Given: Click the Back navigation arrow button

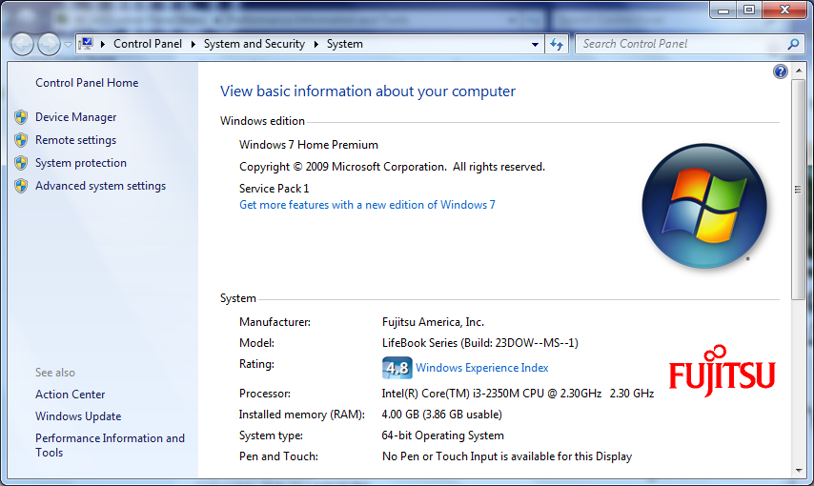Looking at the screenshot, I should point(22,44).
